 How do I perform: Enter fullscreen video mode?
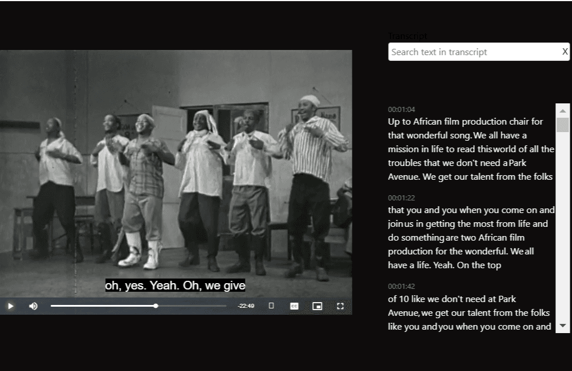tap(340, 306)
